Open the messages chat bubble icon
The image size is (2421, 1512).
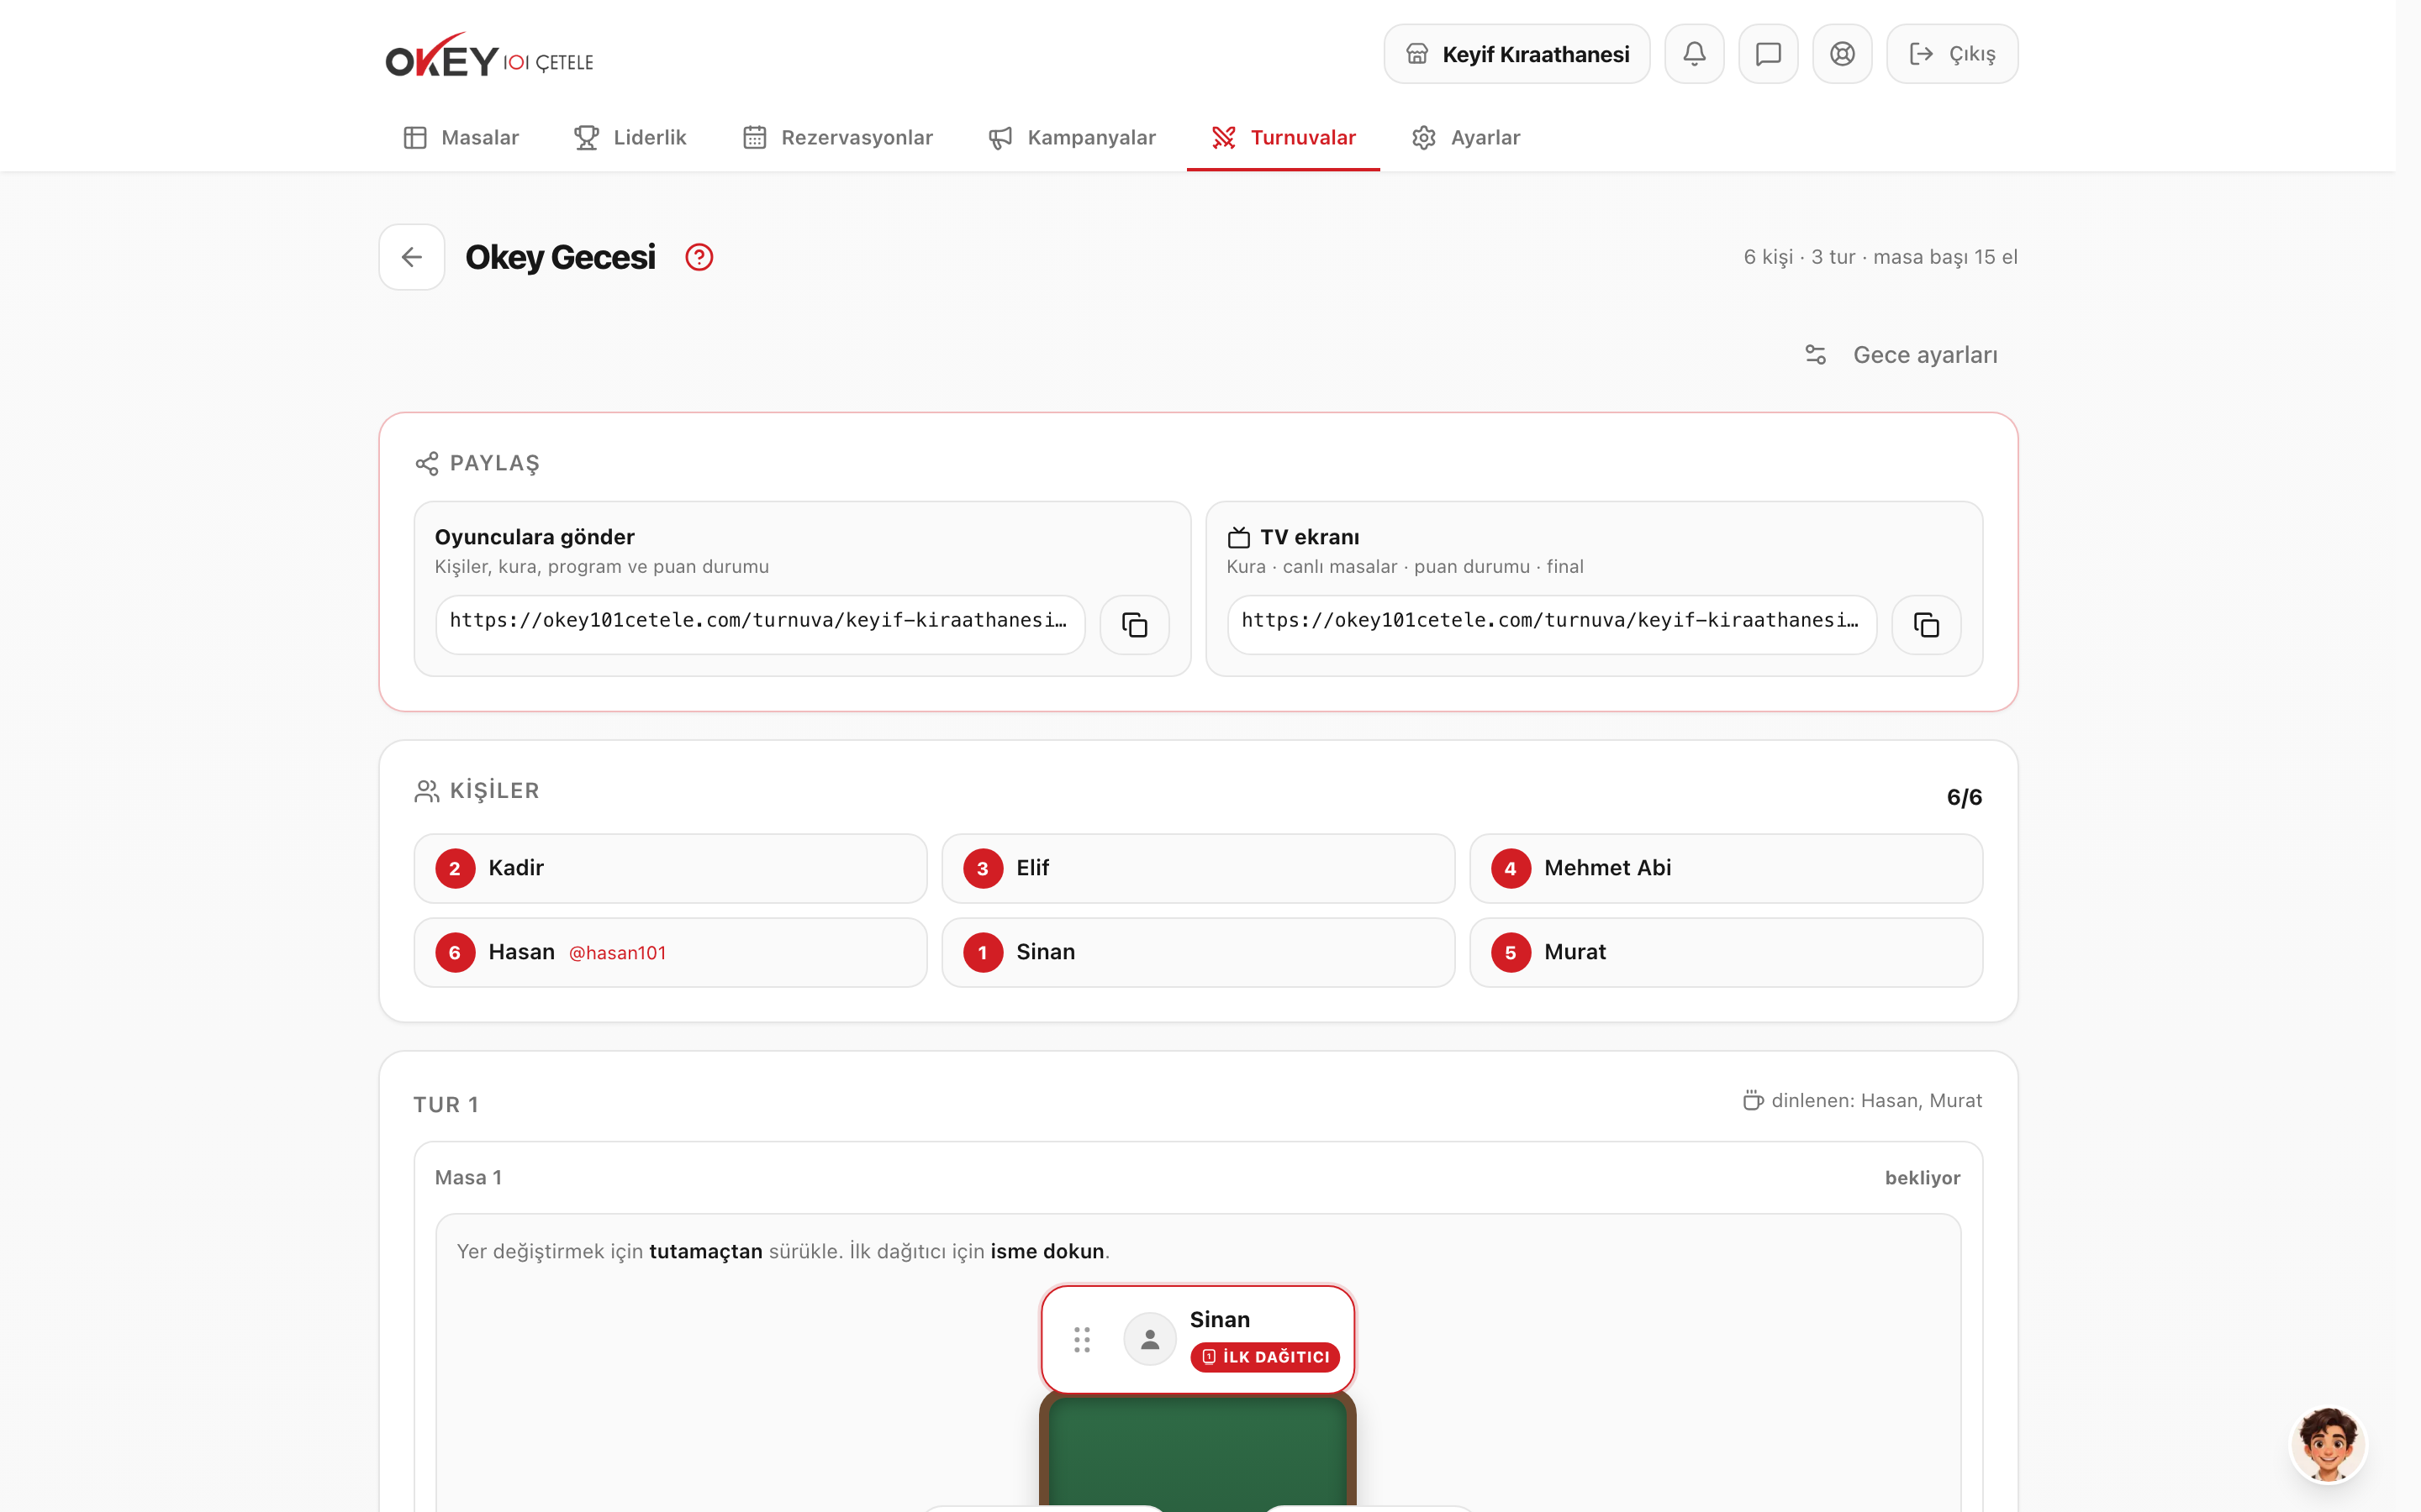click(x=1768, y=54)
